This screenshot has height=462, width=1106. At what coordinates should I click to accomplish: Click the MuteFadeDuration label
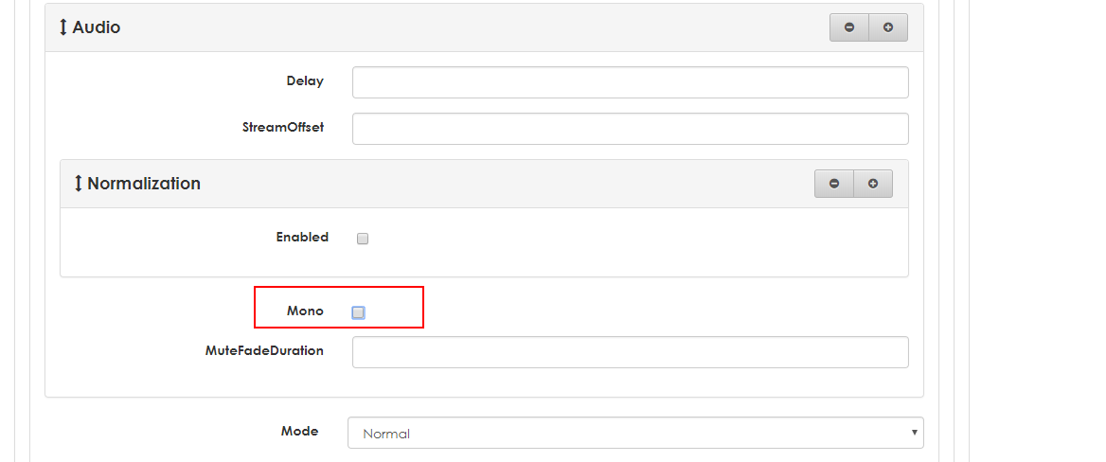click(x=264, y=350)
